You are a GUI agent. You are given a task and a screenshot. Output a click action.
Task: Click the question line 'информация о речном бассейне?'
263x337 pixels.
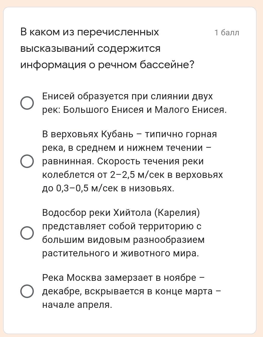point(107,65)
